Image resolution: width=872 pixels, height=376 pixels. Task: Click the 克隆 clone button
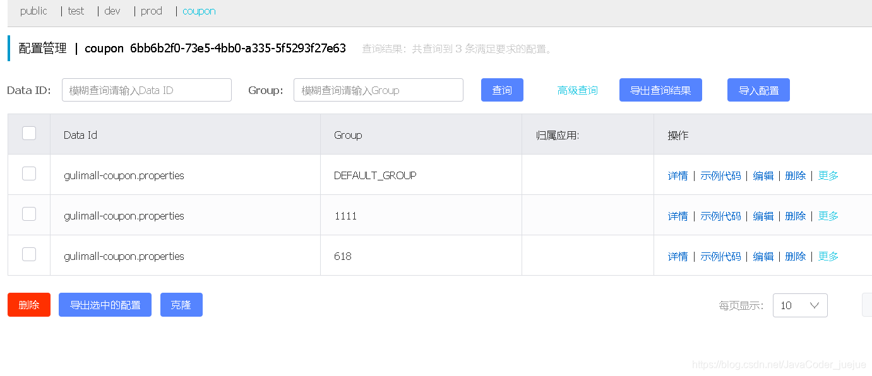181,305
